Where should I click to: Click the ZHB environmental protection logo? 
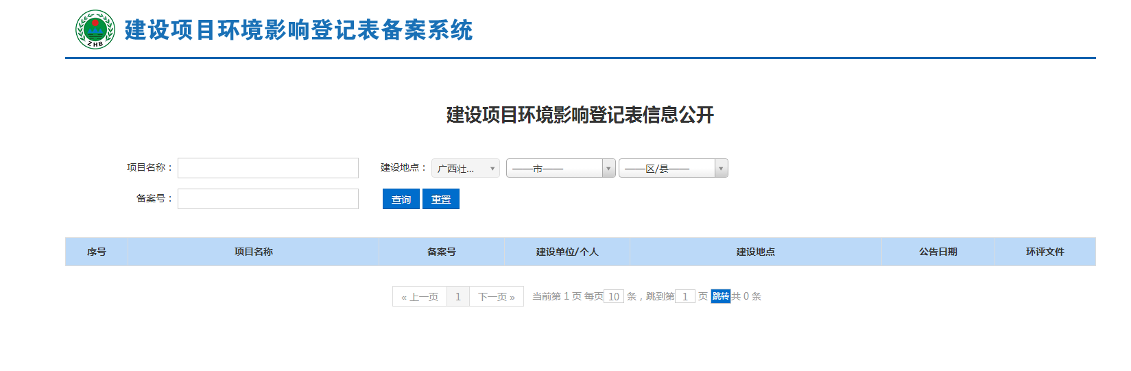(95, 29)
